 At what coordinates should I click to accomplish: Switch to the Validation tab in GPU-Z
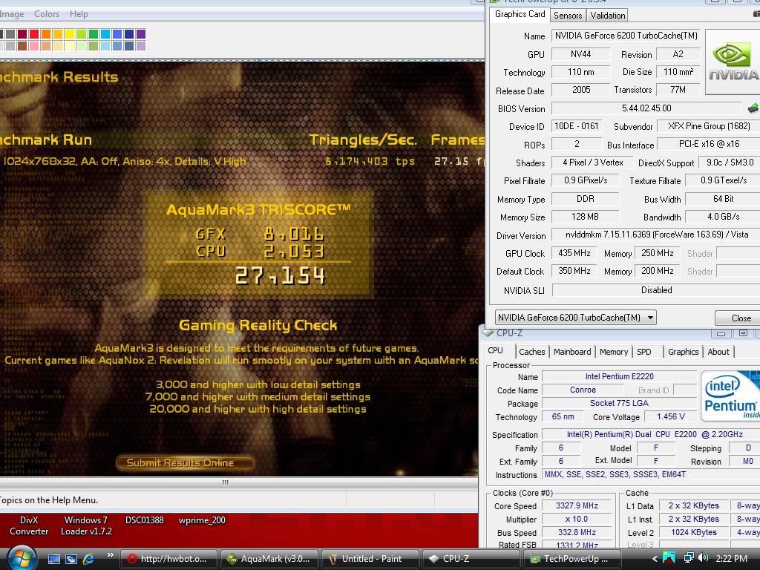[x=607, y=16]
